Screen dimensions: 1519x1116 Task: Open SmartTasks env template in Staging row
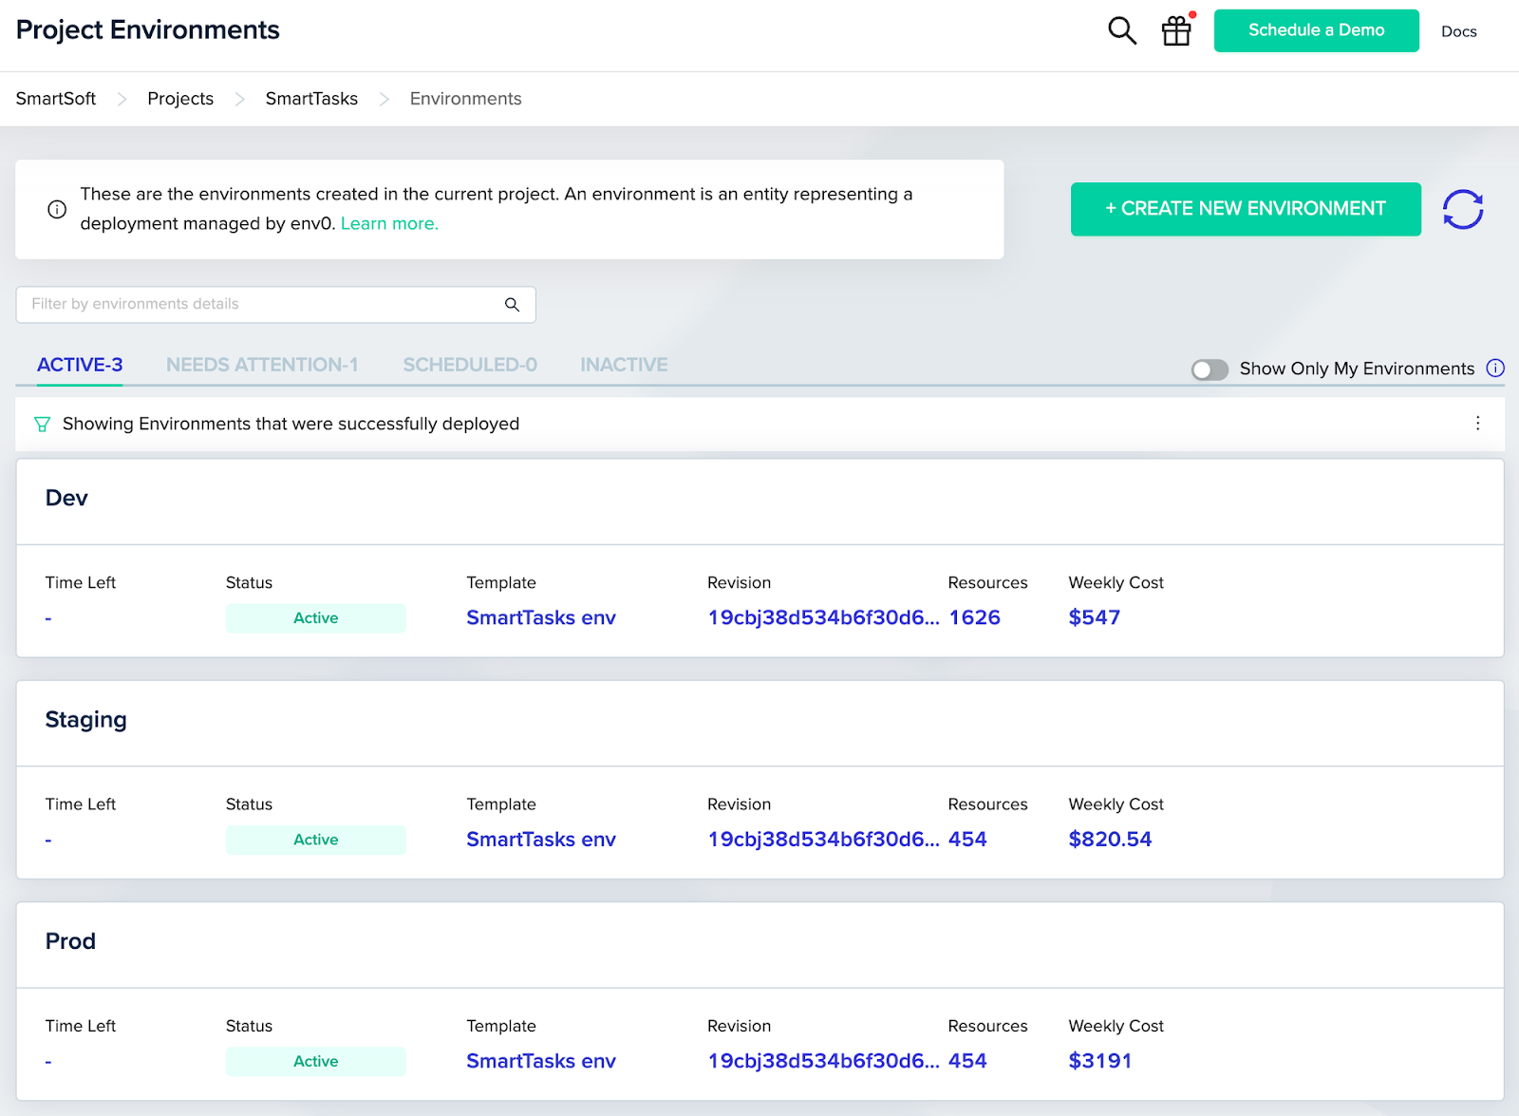coord(541,840)
